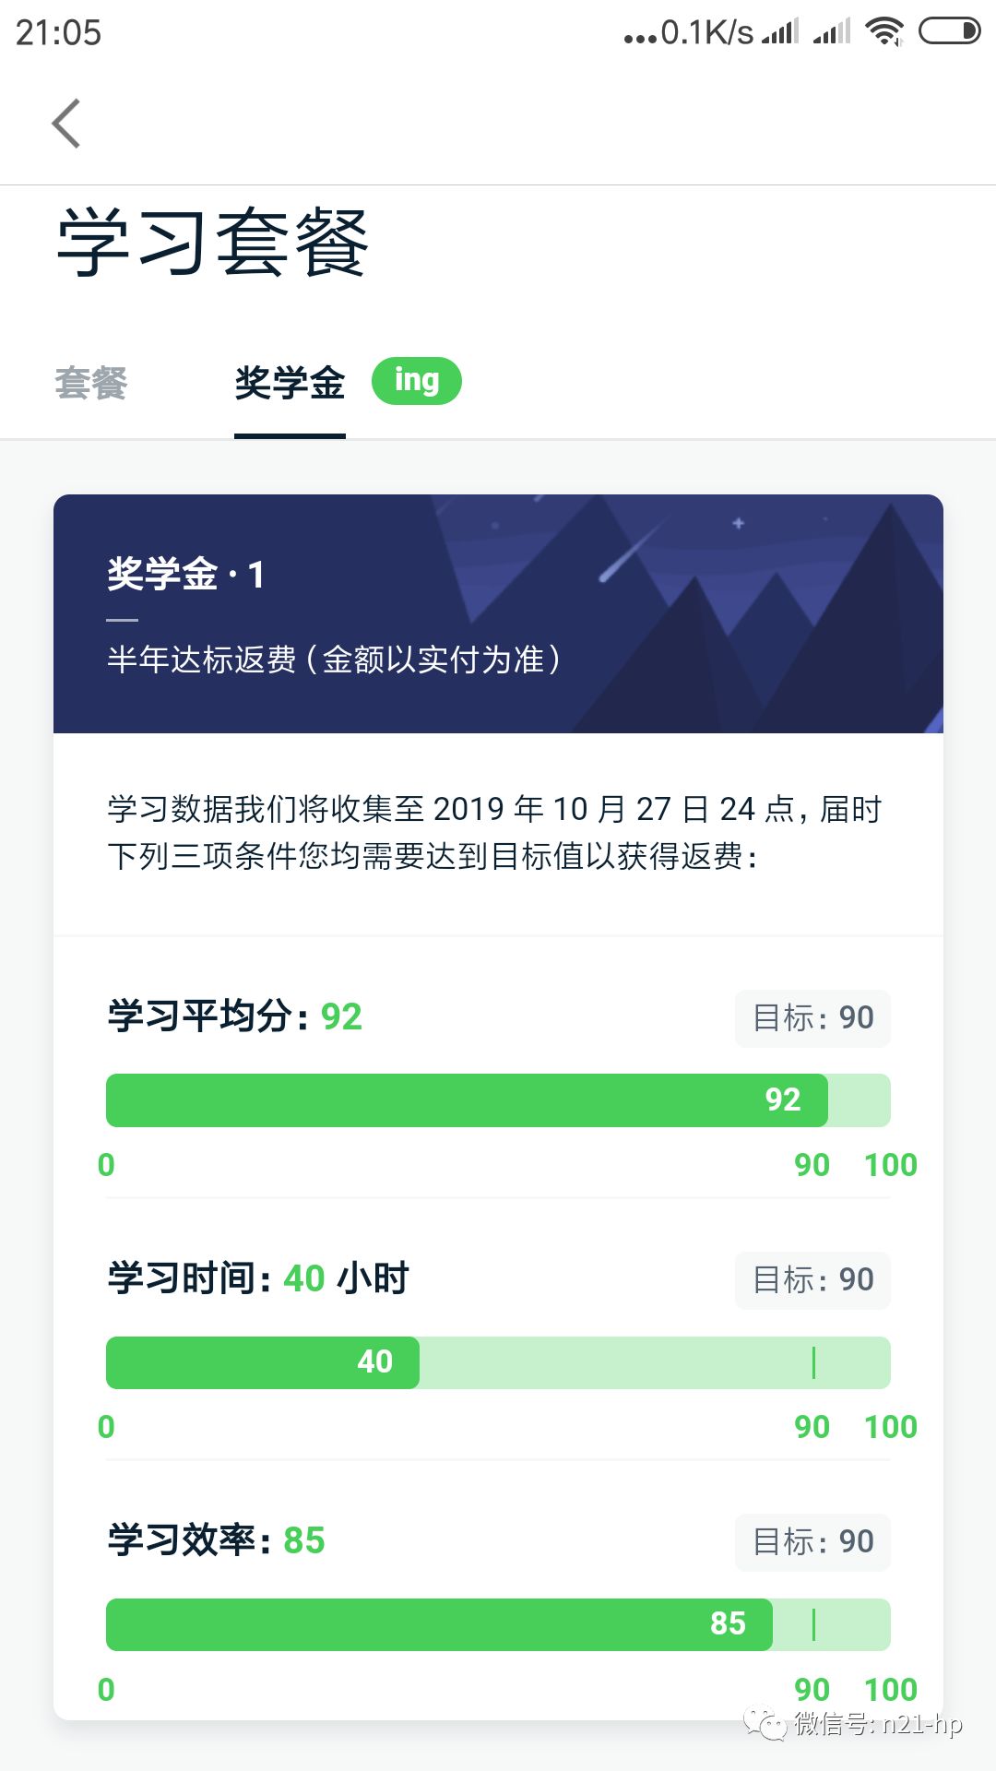Tap the 学习效率 target 90 label
The height and width of the screenshot is (1771, 996).
pyautogui.click(x=812, y=1541)
